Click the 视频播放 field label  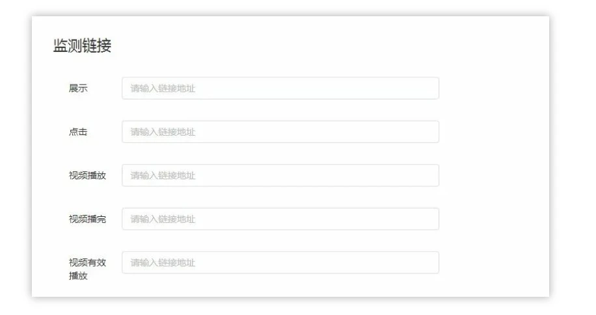pyautogui.click(x=87, y=175)
